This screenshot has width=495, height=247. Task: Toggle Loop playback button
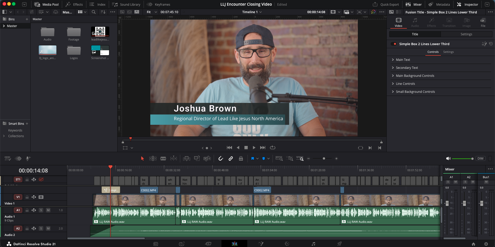pos(273,148)
